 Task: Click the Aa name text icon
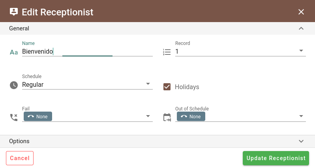(x=14, y=52)
